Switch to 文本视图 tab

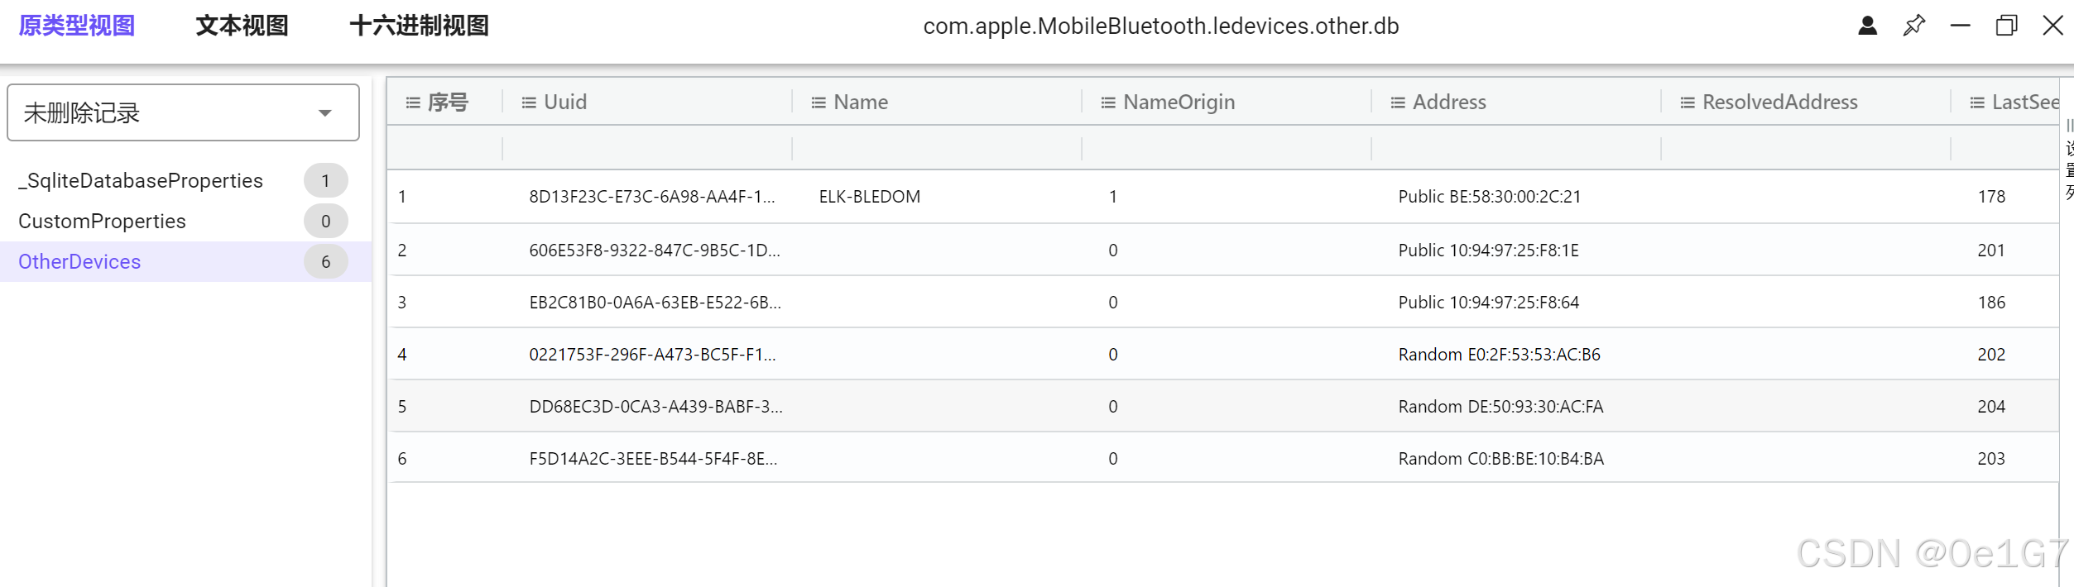(242, 26)
